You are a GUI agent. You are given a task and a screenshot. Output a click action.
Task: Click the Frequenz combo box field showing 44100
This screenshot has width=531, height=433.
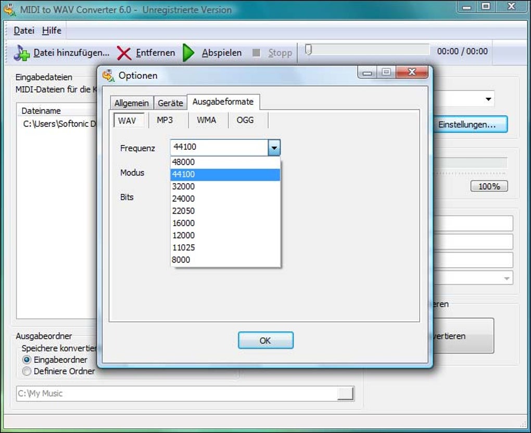tap(219, 148)
